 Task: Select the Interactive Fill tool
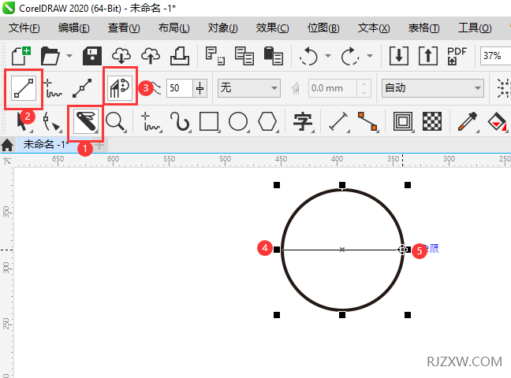coord(497,122)
